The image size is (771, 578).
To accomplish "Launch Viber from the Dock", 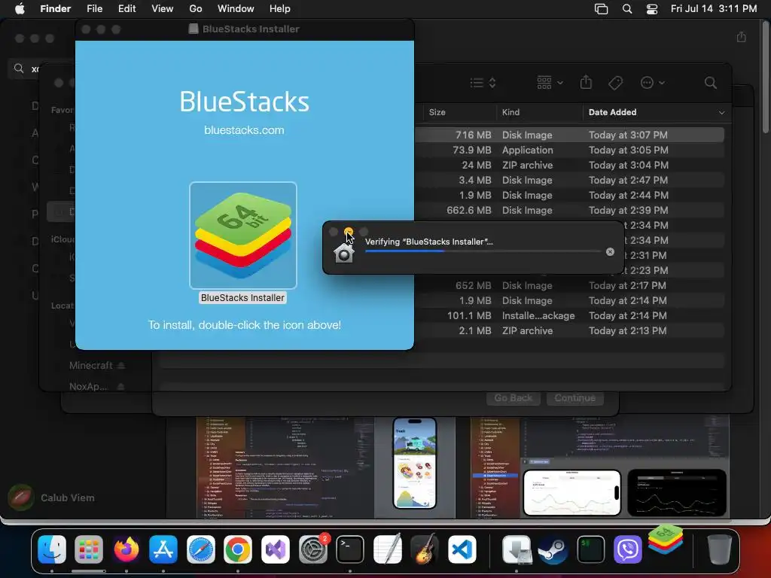I will 628,549.
